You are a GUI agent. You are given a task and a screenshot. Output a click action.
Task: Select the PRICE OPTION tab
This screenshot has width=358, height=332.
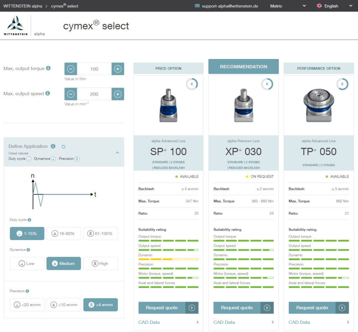(x=168, y=68)
